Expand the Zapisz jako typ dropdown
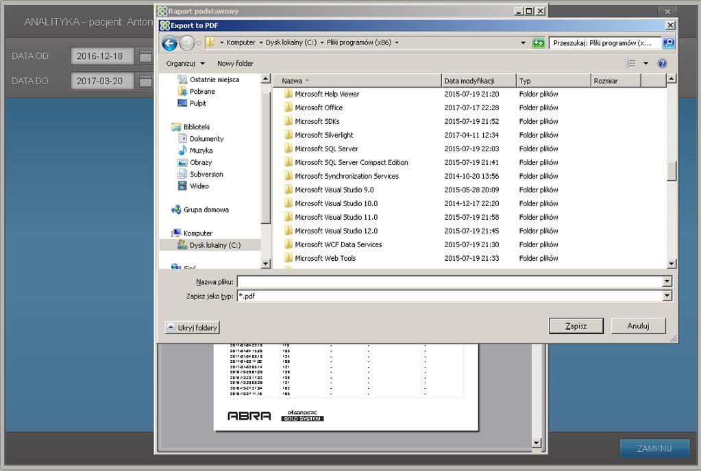The width and height of the screenshot is (701, 471). (x=667, y=296)
